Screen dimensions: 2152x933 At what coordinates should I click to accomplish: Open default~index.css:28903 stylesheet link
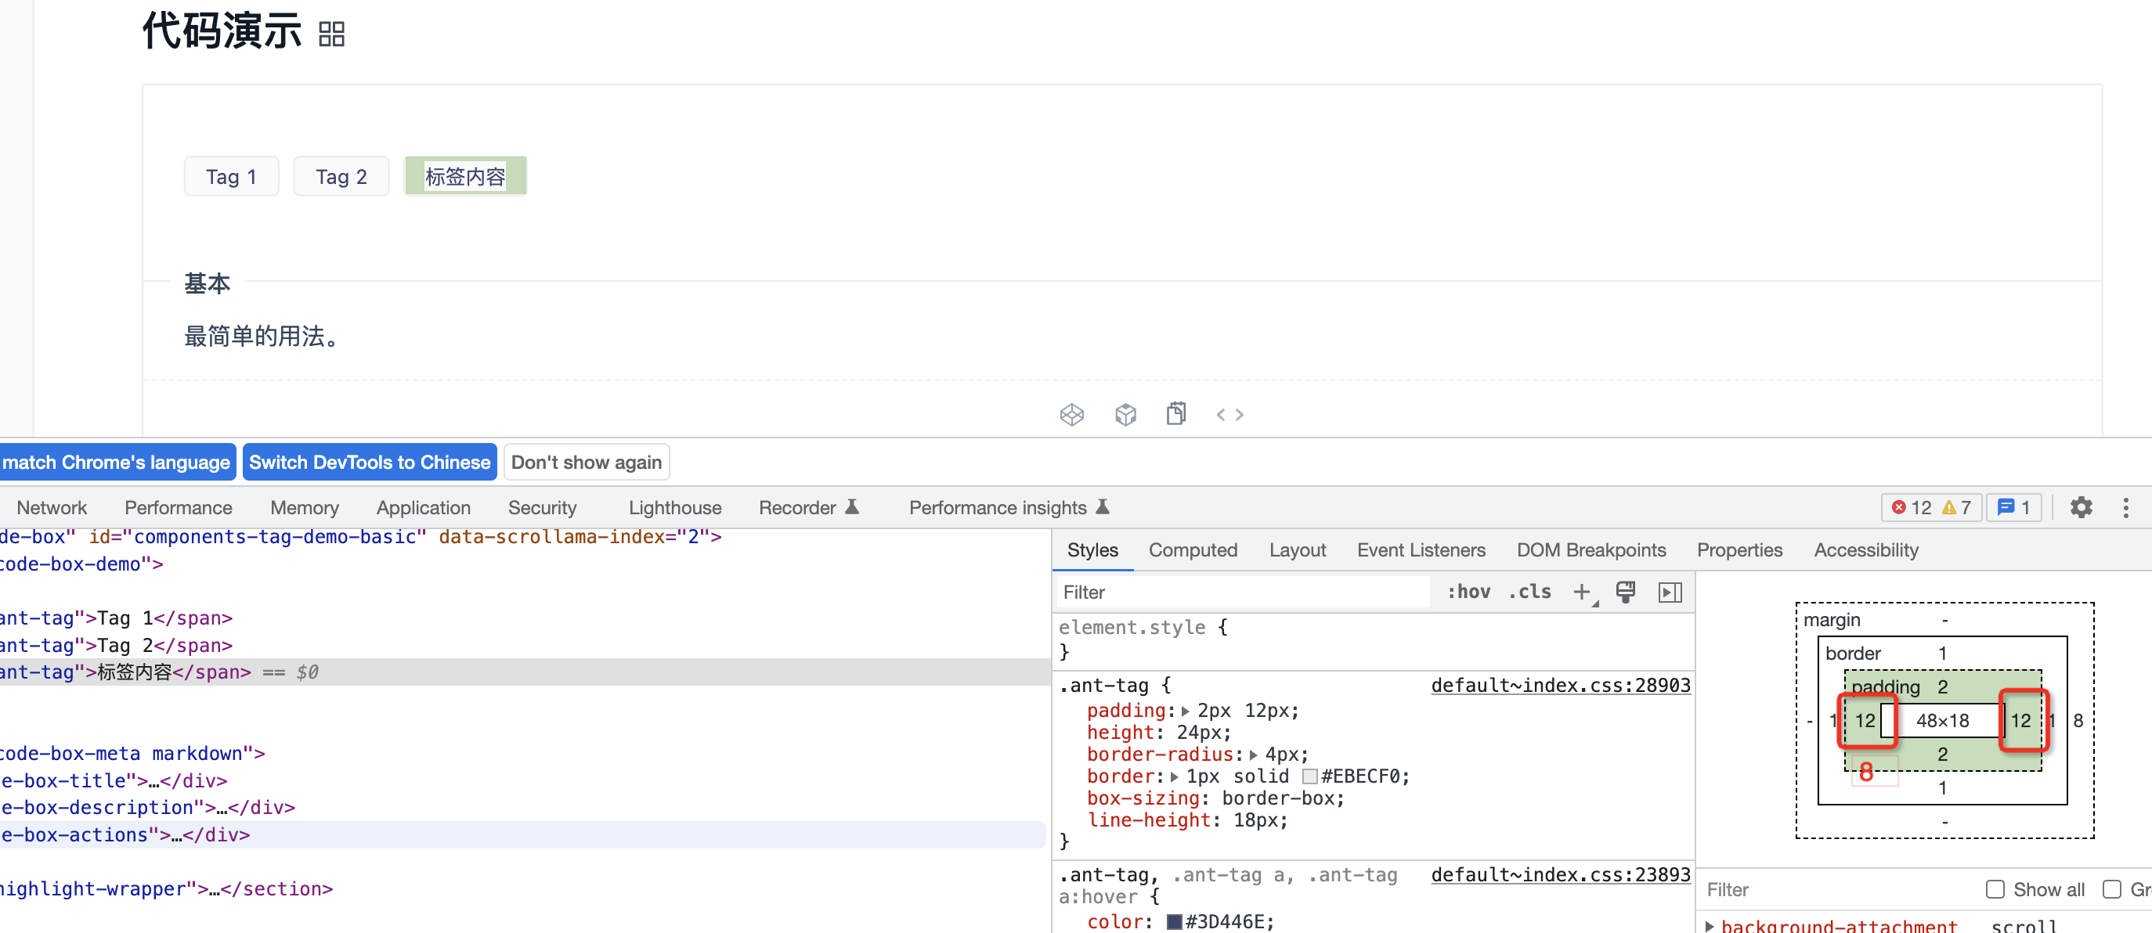(x=1559, y=685)
